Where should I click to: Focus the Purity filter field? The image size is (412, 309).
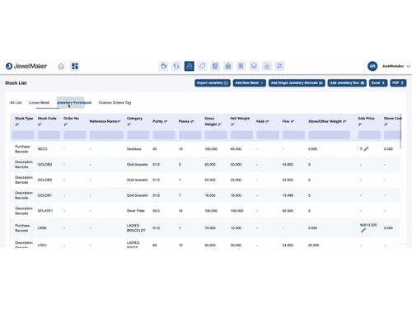(x=164, y=135)
